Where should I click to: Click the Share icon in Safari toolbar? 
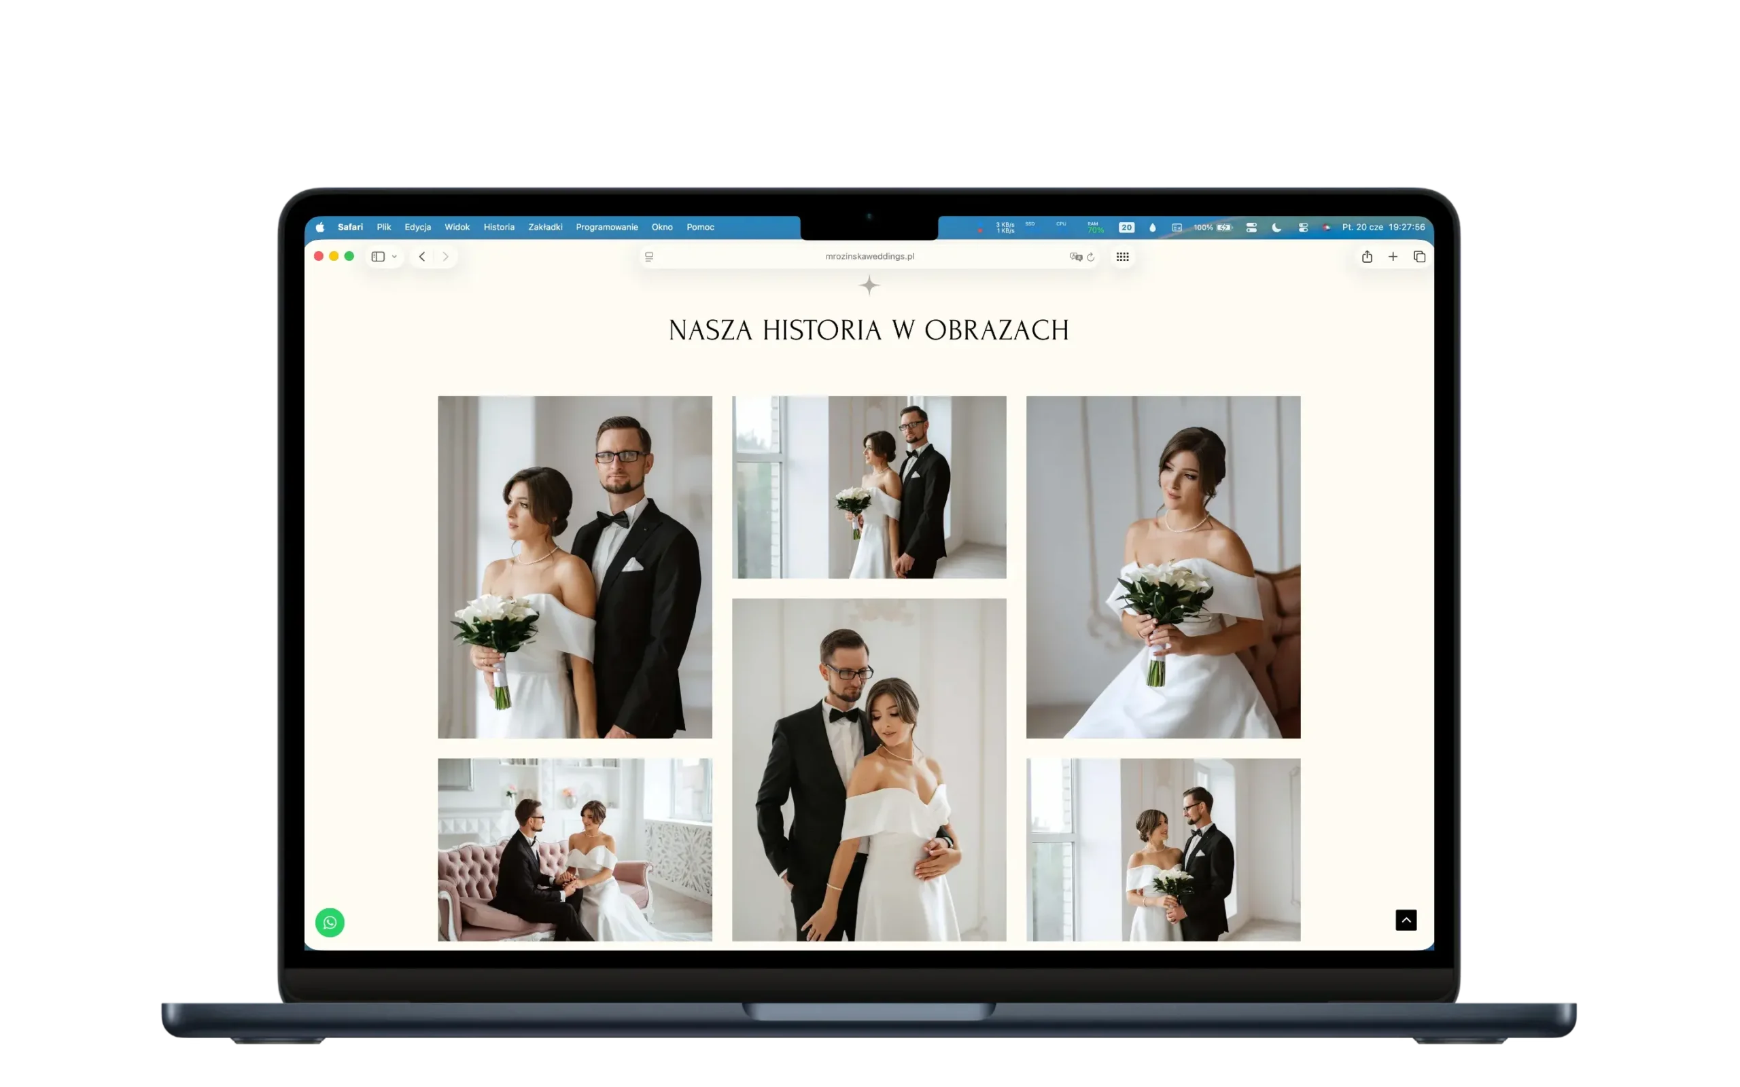1367,257
